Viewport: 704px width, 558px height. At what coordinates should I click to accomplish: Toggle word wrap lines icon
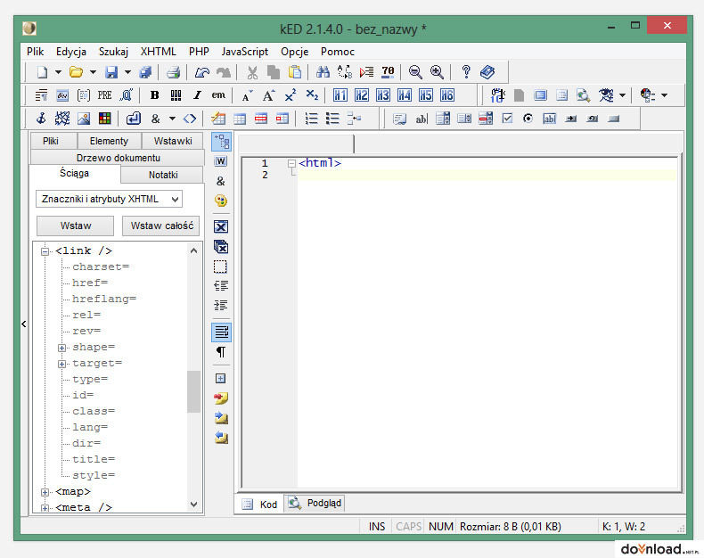coord(221,332)
